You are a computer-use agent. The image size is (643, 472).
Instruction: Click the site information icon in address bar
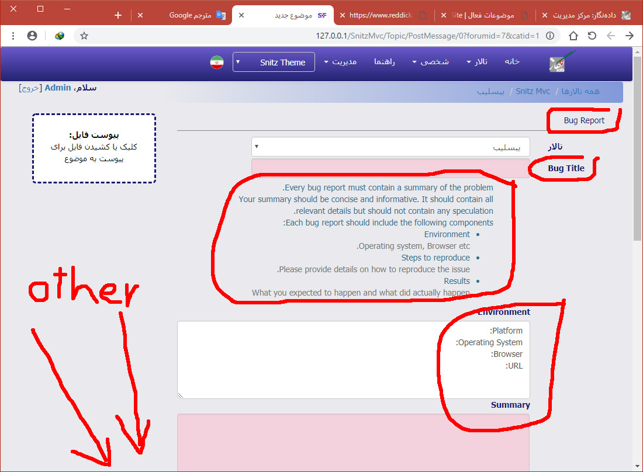point(549,36)
